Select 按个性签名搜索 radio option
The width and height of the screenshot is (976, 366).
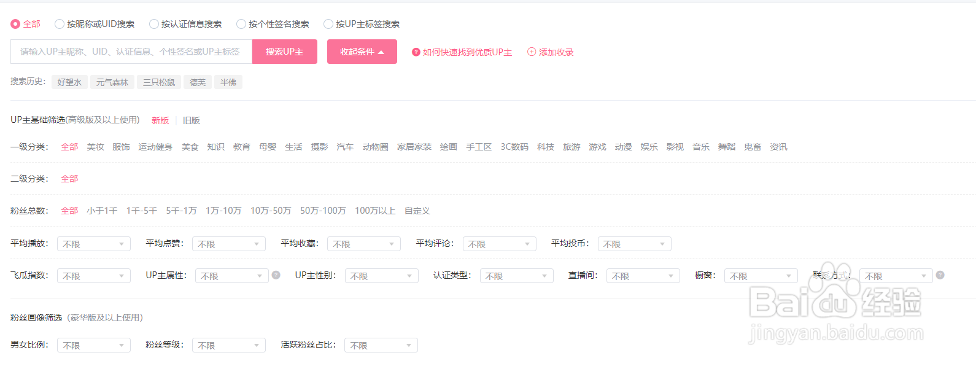point(241,24)
